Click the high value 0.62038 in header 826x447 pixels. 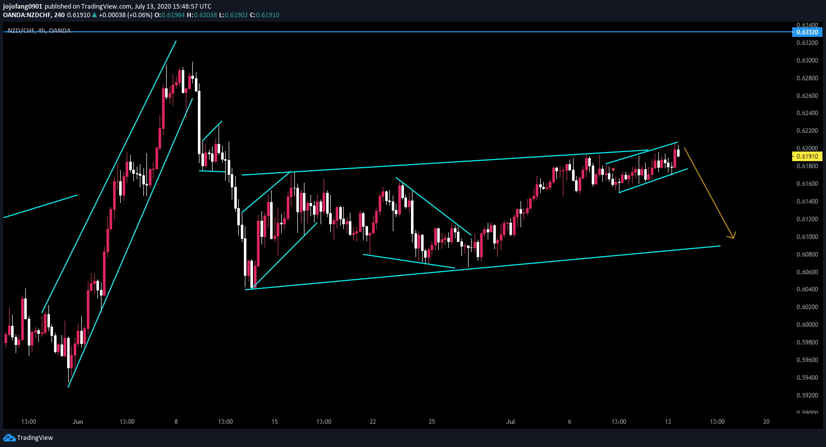205,15
